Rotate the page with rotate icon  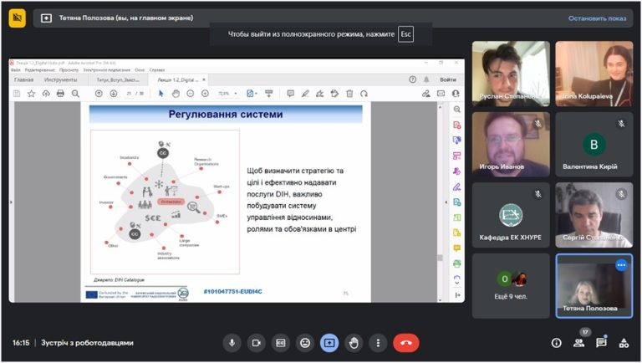(364, 94)
